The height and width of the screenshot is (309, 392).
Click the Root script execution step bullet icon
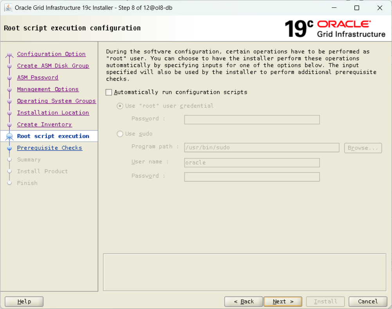point(9,137)
